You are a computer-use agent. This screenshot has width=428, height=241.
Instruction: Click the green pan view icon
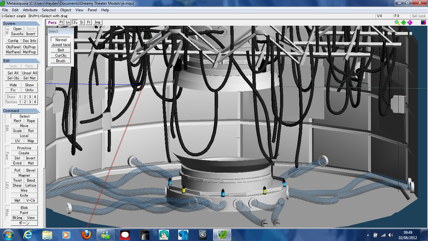(403, 22)
